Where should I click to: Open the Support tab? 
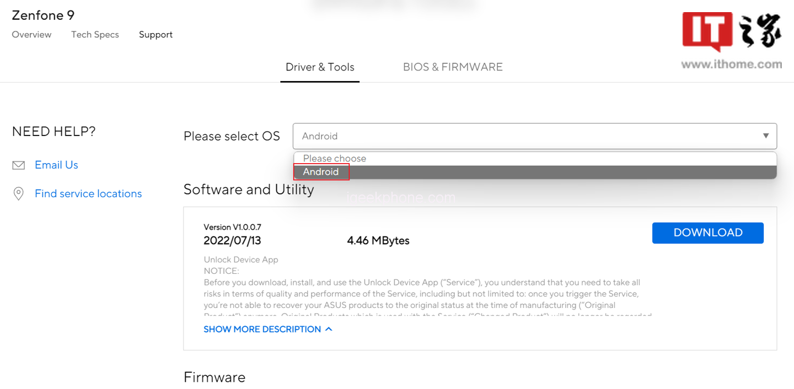[155, 35]
